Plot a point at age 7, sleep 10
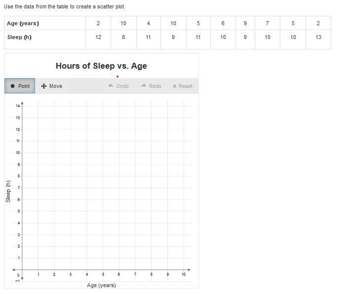341x294 pixels. point(135,153)
